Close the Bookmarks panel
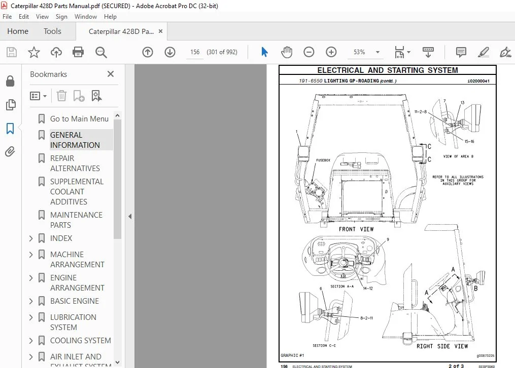The height and width of the screenshot is (368, 515). (111, 74)
